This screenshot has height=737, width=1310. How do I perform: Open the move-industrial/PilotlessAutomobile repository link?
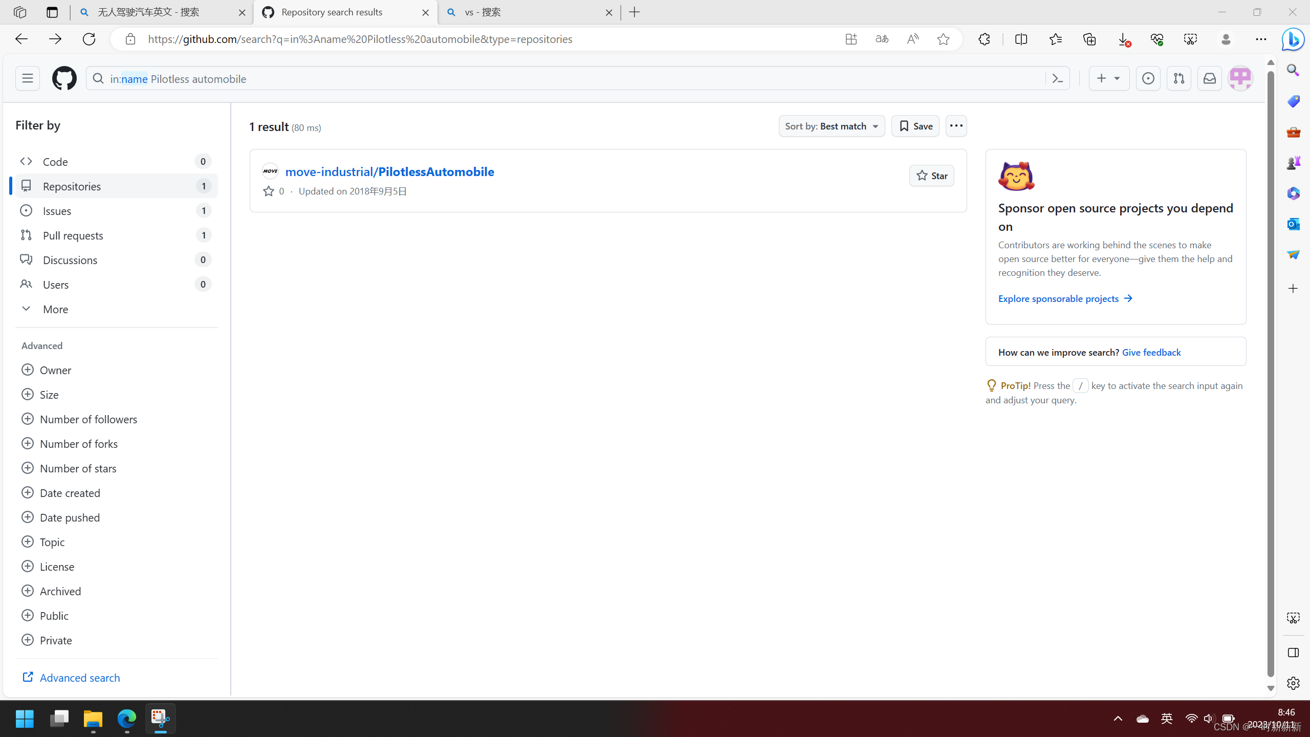pyautogui.click(x=389, y=171)
